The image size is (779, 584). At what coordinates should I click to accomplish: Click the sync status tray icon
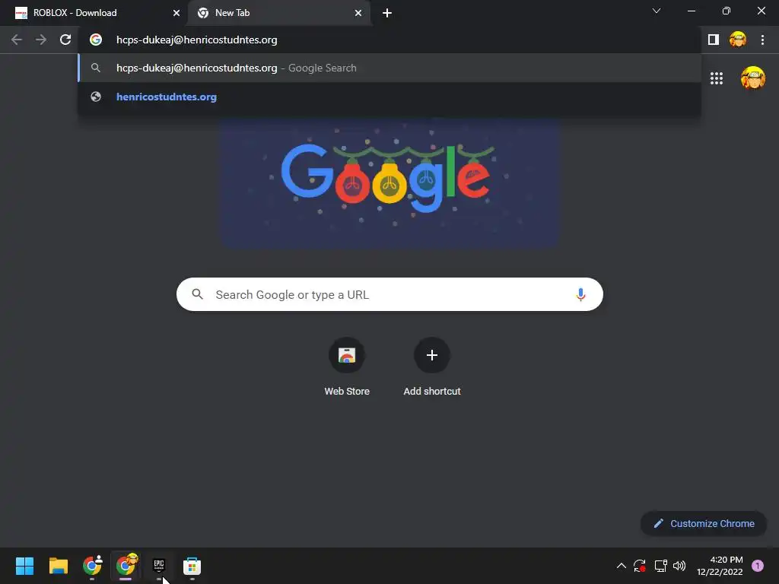[639, 566]
